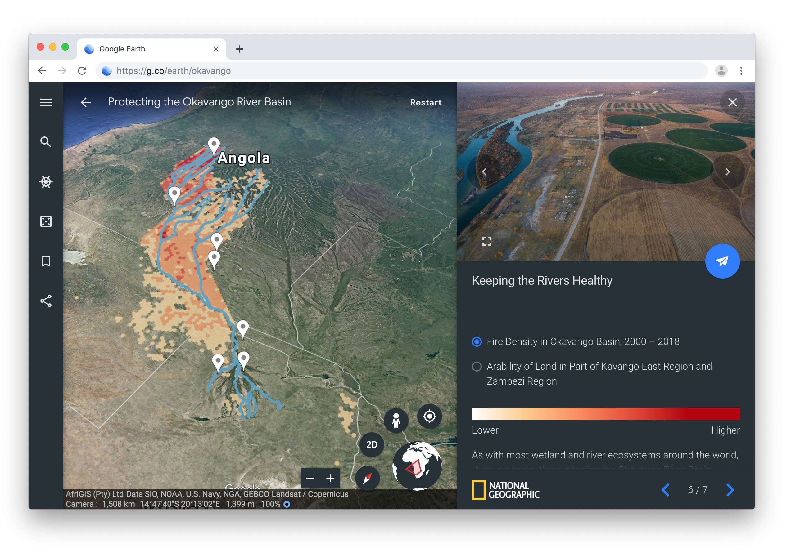Open the hamburger main menu
Image resolution: width=791 pixels, height=557 pixels.
click(x=46, y=103)
